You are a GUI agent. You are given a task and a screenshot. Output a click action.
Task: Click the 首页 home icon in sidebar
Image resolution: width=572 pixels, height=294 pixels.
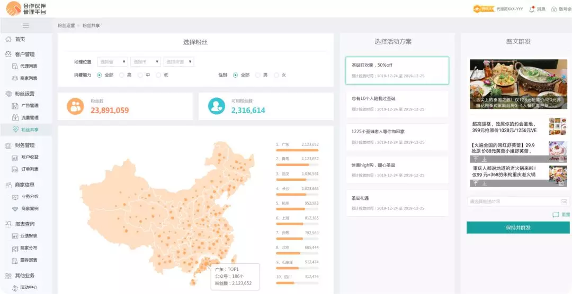tap(9, 39)
